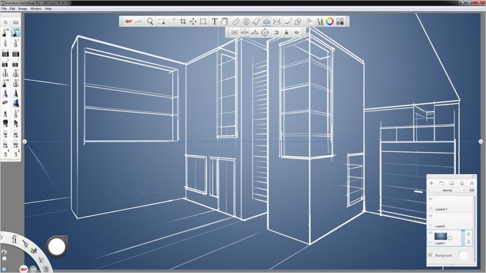Select the Zoom magnifier tool in the toolbar
486x273 pixels.
[150, 21]
